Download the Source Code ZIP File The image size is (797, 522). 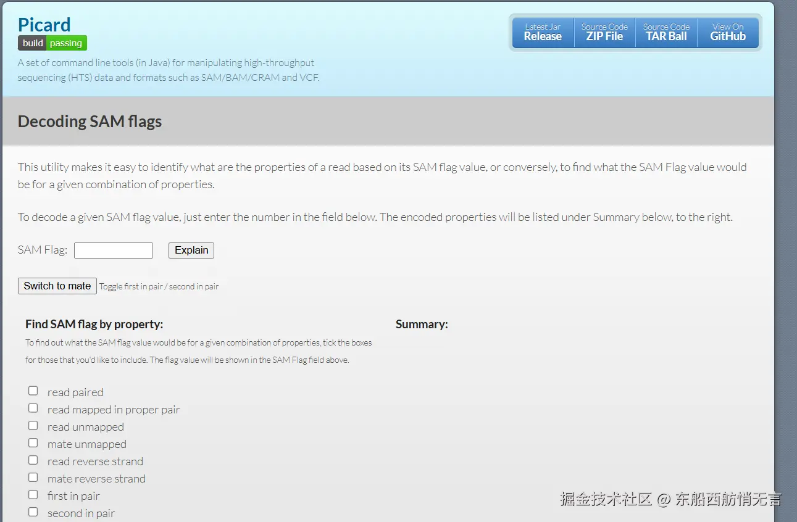tap(604, 32)
